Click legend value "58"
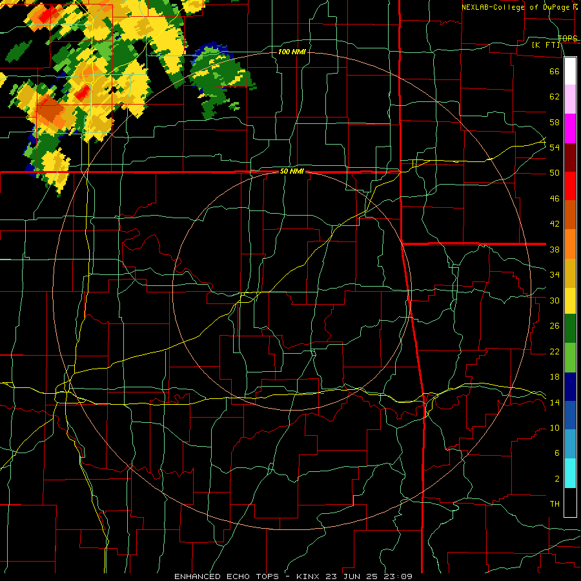The width and height of the screenshot is (581, 581). coord(555,122)
